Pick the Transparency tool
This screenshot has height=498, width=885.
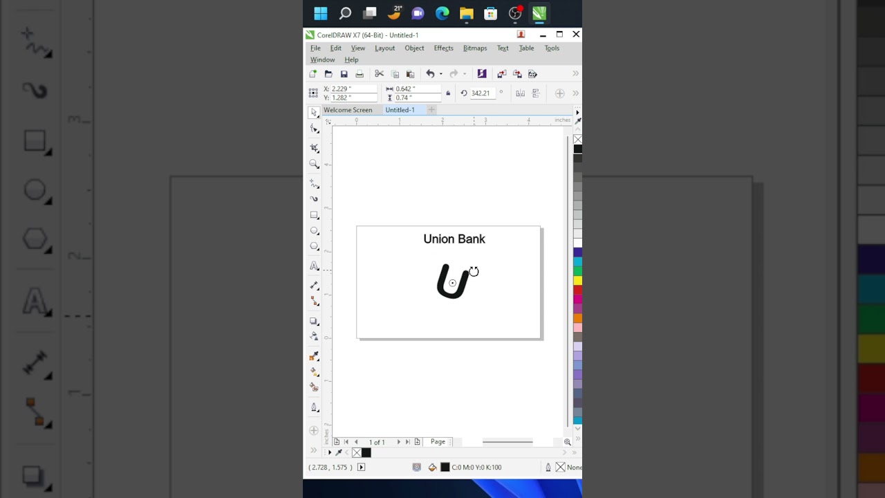point(315,337)
